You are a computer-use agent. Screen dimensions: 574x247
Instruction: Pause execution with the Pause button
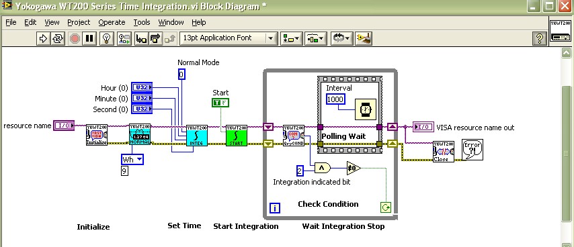point(89,38)
